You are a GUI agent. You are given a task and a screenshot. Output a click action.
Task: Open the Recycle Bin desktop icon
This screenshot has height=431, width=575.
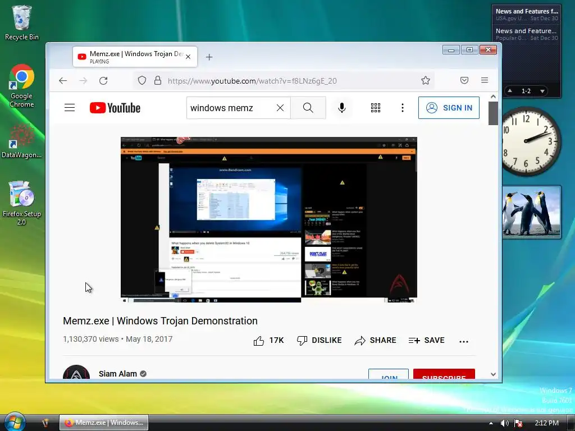tap(22, 22)
